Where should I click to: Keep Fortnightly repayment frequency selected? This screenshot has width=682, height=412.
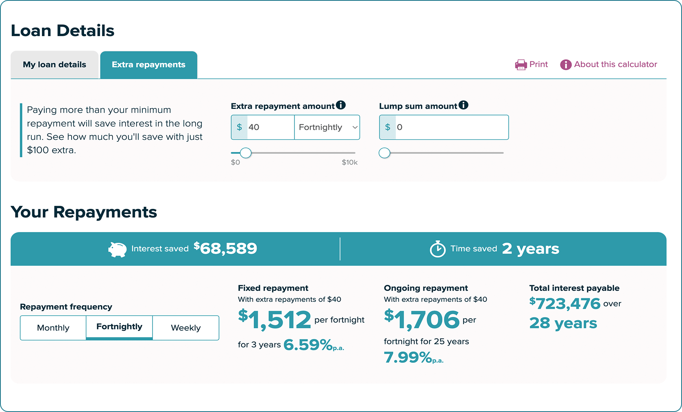[x=119, y=327]
